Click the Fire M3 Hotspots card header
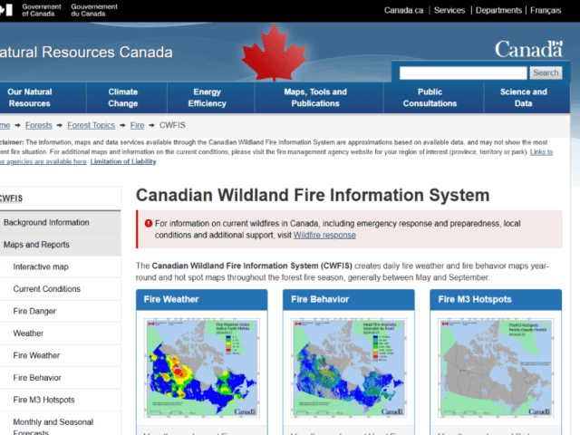The height and width of the screenshot is (435, 580). point(496,300)
